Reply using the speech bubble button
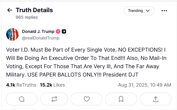This screenshot has width=177, height=110. point(22,99)
